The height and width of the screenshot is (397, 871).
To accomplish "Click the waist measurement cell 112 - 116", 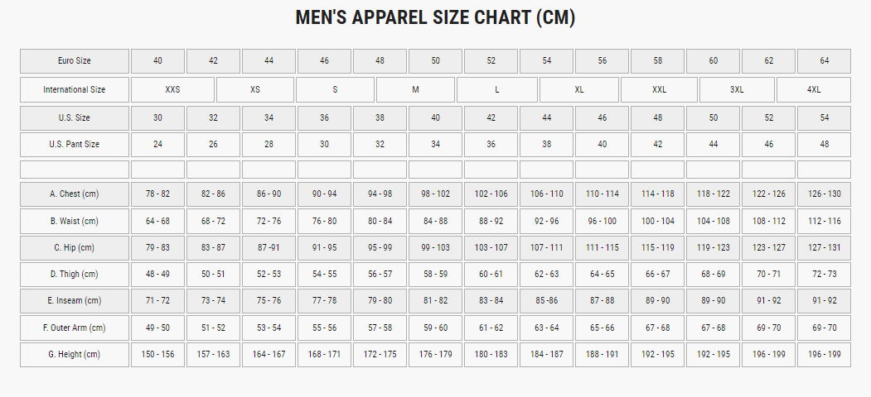I will [824, 222].
